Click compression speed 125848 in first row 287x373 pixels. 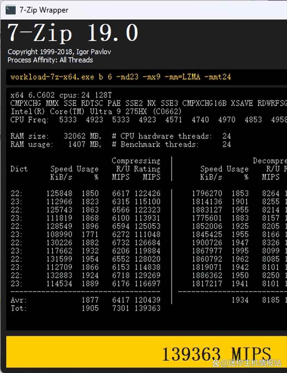pyautogui.click(x=59, y=193)
